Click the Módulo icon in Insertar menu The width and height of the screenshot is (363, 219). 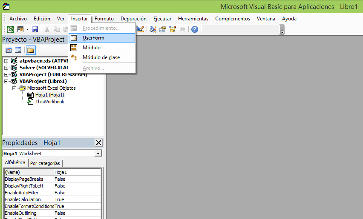(74, 48)
